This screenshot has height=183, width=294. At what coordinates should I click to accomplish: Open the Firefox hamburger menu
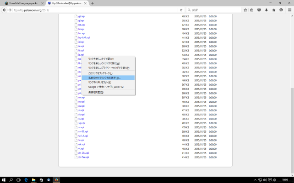[x=290, y=10]
